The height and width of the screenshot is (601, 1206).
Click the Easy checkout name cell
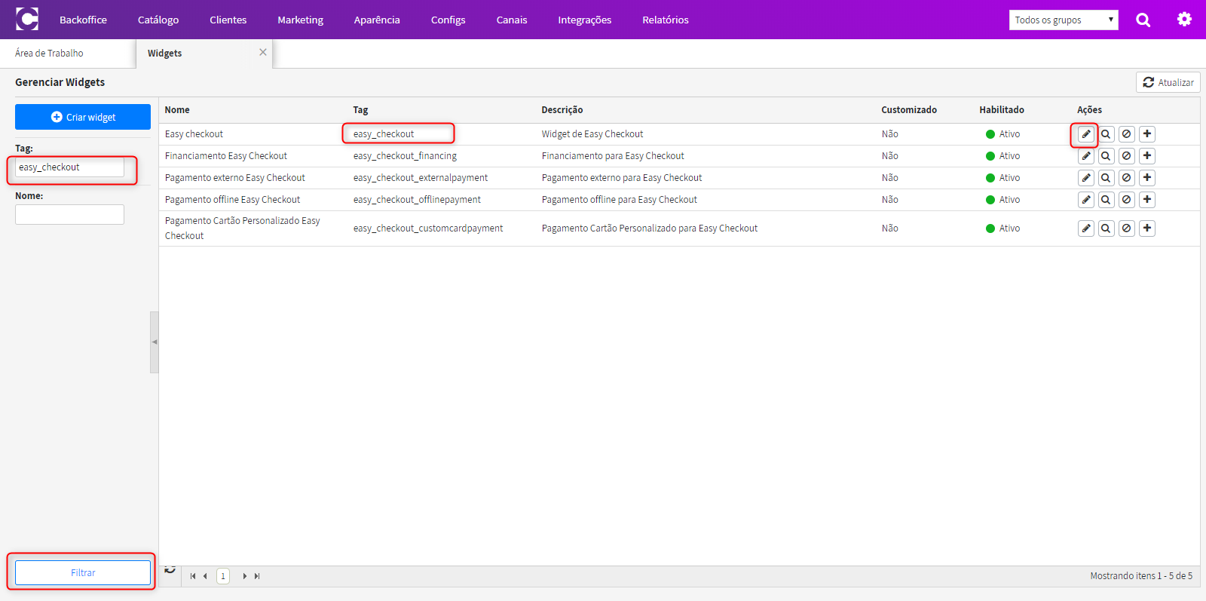point(194,134)
